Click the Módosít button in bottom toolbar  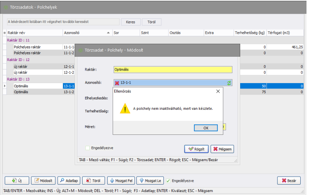click(43, 181)
